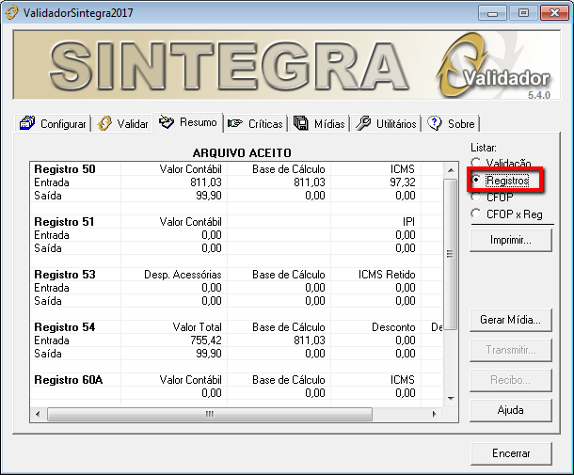Click the Encerrar button
Image resolution: width=574 pixels, height=475 pixels.
[511, 453]
